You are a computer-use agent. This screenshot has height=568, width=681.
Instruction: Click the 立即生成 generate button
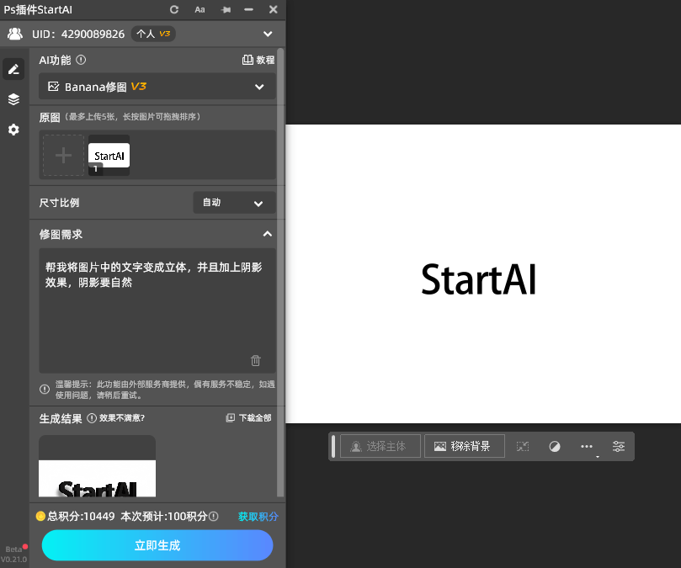157,545
